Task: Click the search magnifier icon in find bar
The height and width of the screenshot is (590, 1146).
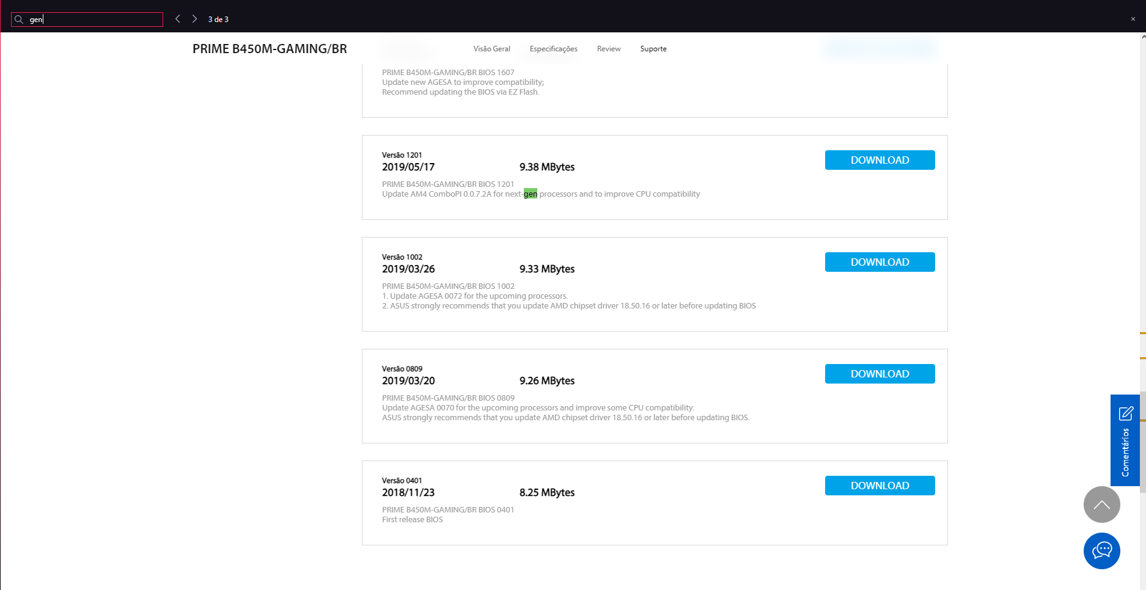Action: point(19,20)
